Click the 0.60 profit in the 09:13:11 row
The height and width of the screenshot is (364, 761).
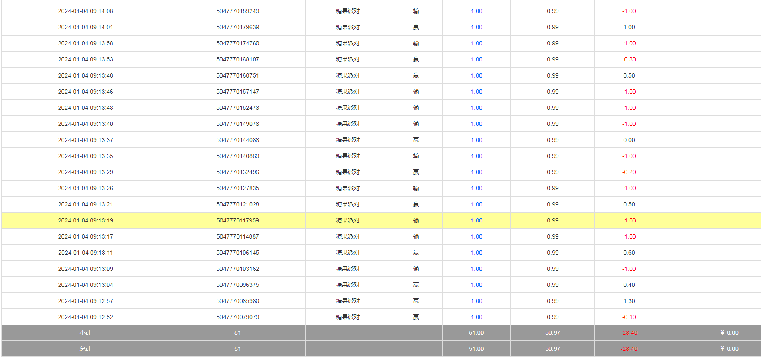pyautogui.click(x=629, y=253)
